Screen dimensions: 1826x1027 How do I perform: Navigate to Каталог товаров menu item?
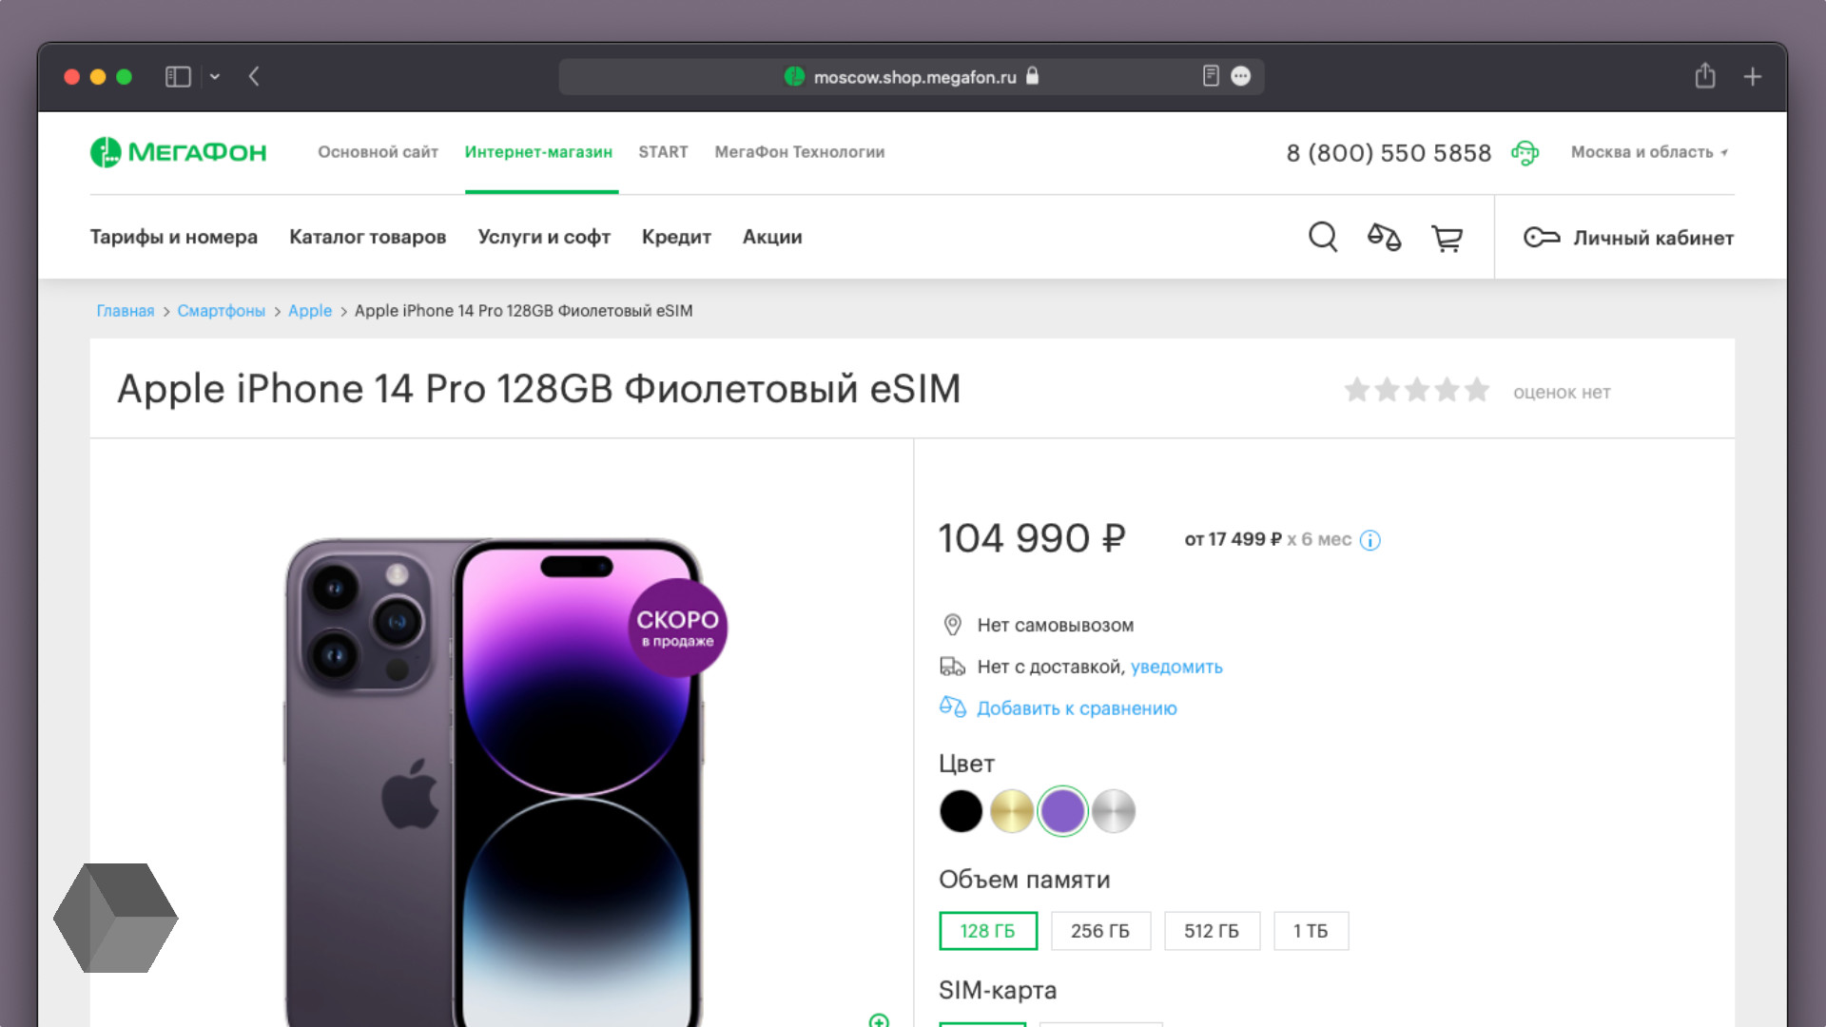366,236
